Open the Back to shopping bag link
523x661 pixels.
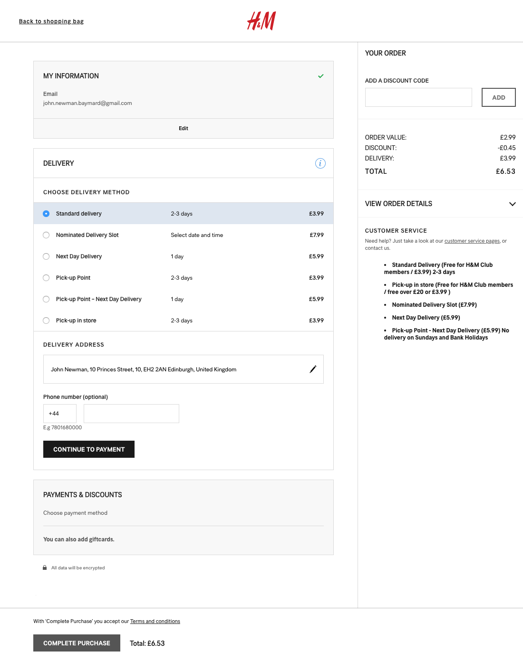51,21
